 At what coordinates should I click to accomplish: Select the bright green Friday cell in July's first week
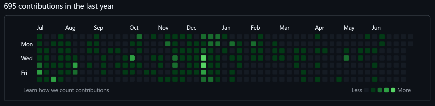[40, 72]
